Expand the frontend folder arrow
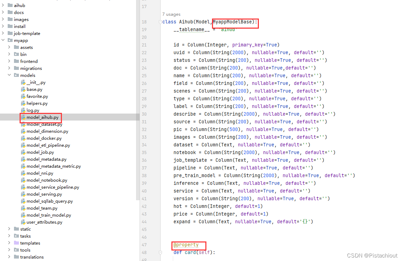 (x=9, y=61)
